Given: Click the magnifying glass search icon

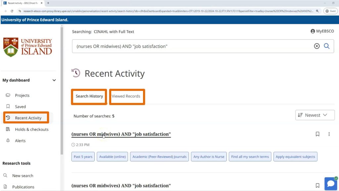Looking at the screenshot, I should 326,46.
